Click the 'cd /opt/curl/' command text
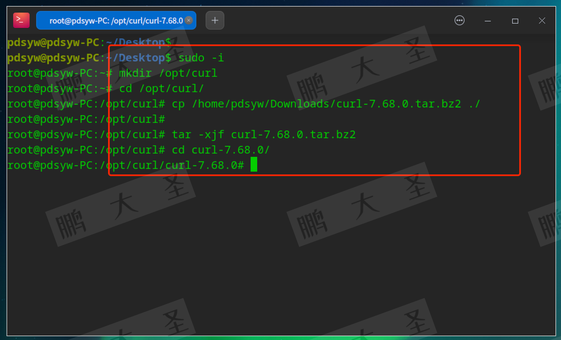This screenshot has height=340, width=561. tap(161, 89)
